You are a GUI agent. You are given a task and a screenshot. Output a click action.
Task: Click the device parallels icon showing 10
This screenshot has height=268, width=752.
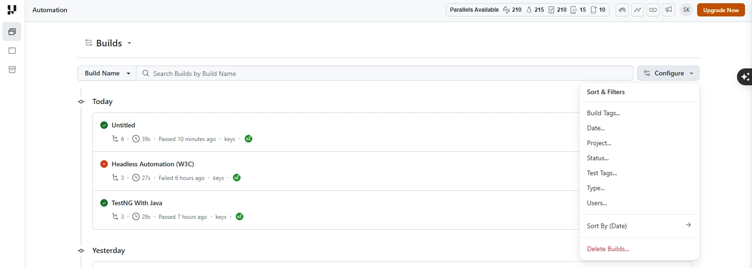click(594, 10)
